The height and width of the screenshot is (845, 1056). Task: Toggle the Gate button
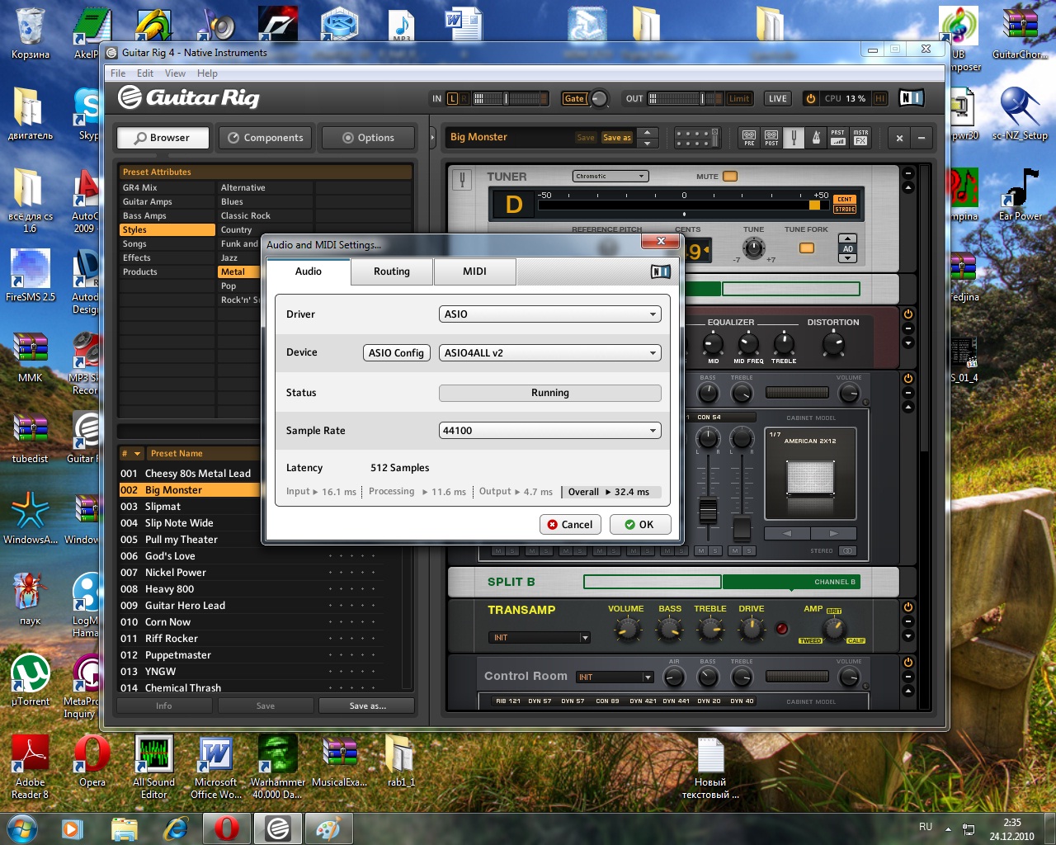click(x=574, y=98)
